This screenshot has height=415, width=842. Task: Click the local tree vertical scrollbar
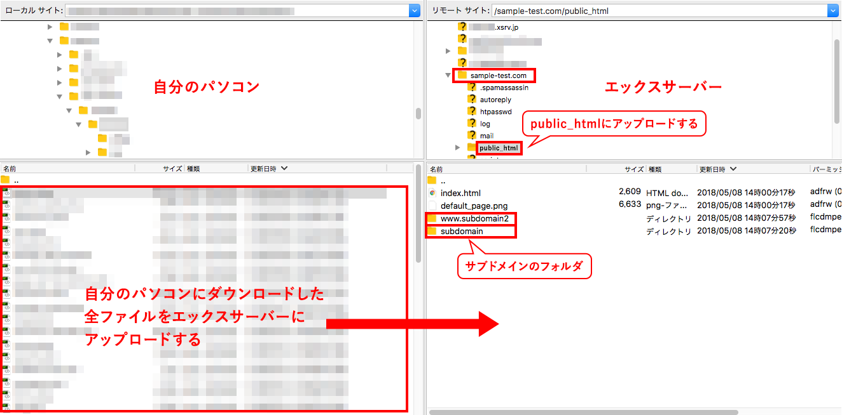[418, 114]
